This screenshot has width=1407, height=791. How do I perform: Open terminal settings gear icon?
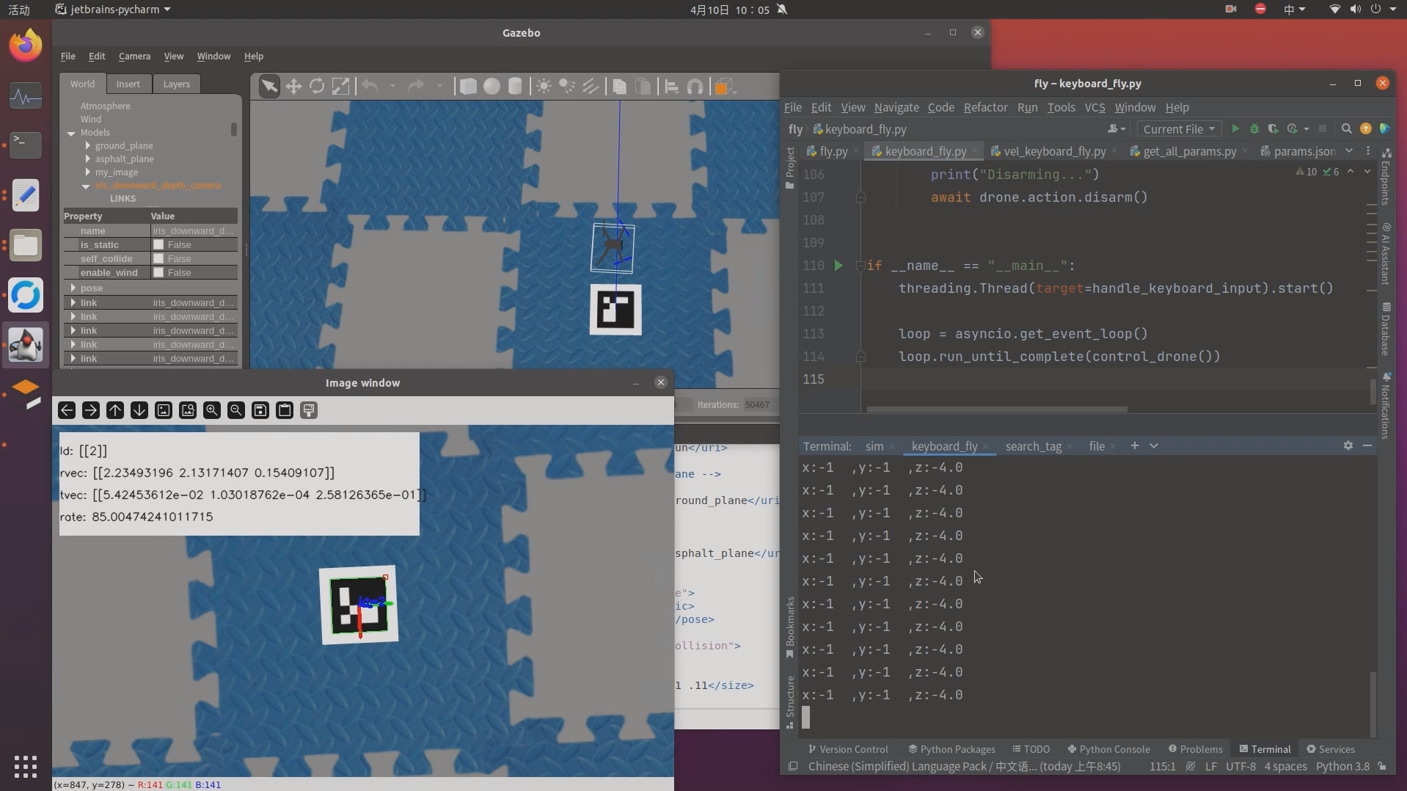[1348, 445]
